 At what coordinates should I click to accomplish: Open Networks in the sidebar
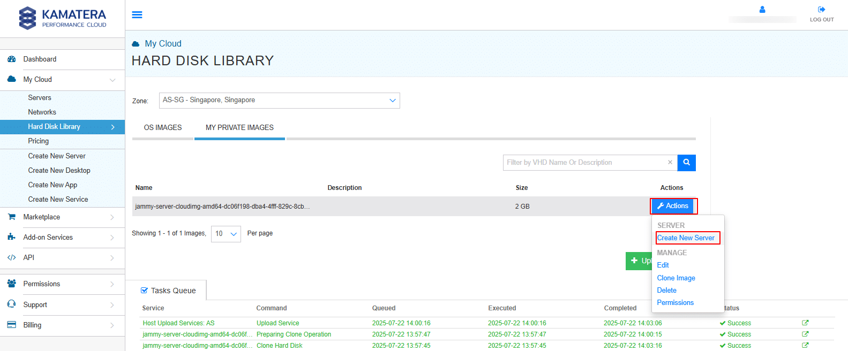coord(42,112)
